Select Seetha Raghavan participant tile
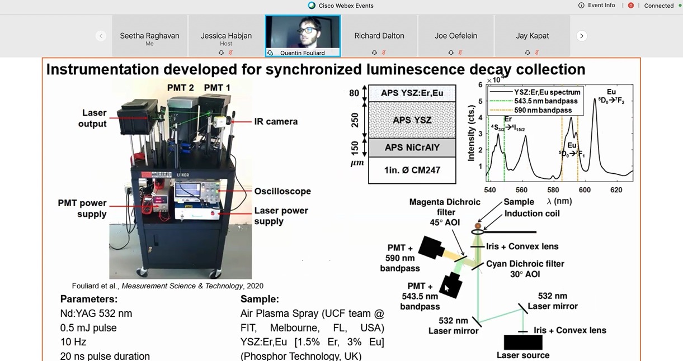Screen dimensions: 683x361 point(149,36)
